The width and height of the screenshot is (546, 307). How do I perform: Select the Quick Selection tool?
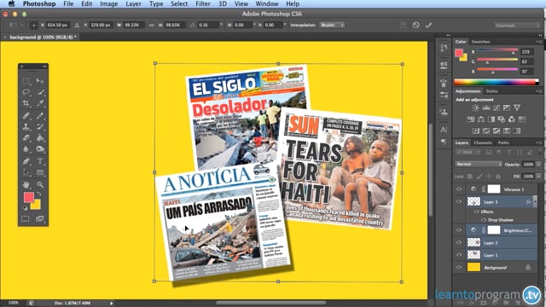click(x=40, y=92)
